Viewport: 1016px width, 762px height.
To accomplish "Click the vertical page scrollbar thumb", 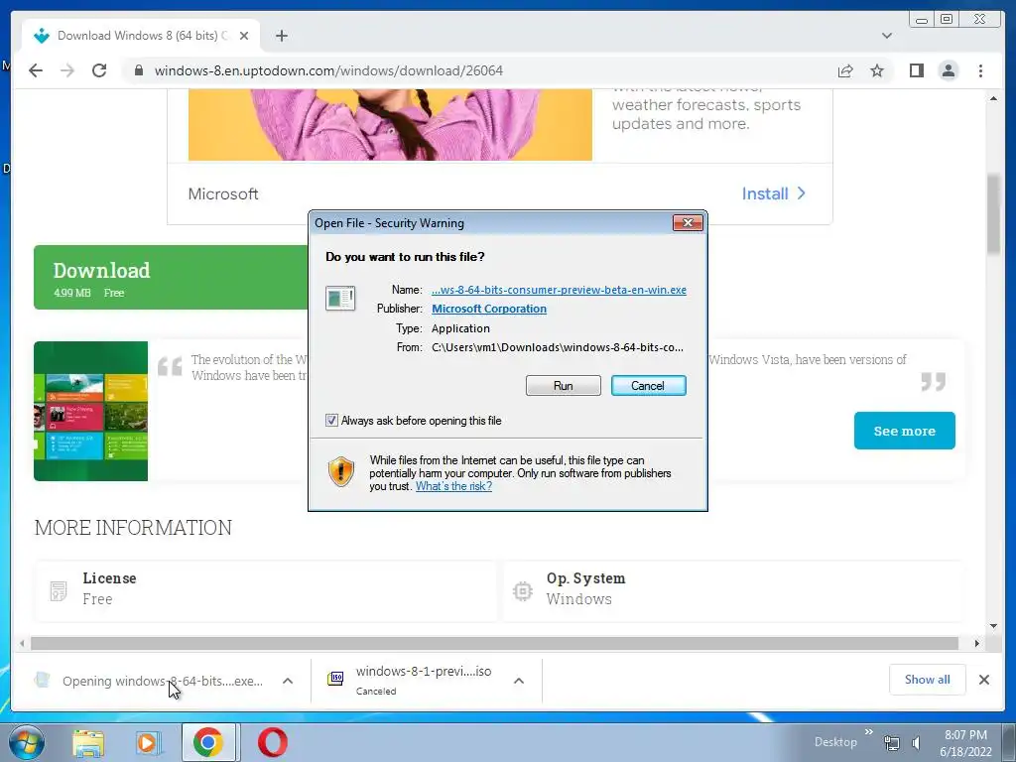I will coord(993,215).
